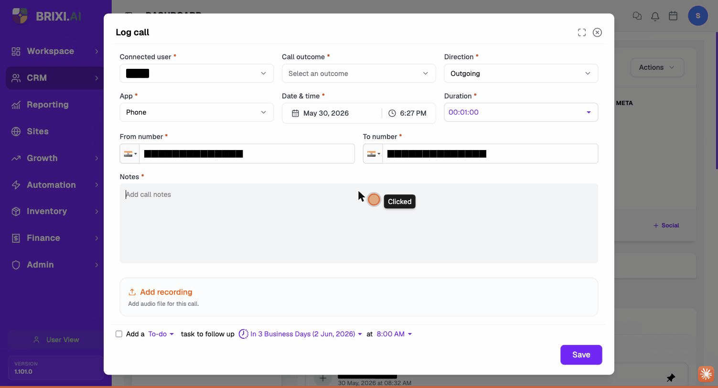718x388 pixels.
Task: Open Inventory in the sidebar
Action: (55, 211)
